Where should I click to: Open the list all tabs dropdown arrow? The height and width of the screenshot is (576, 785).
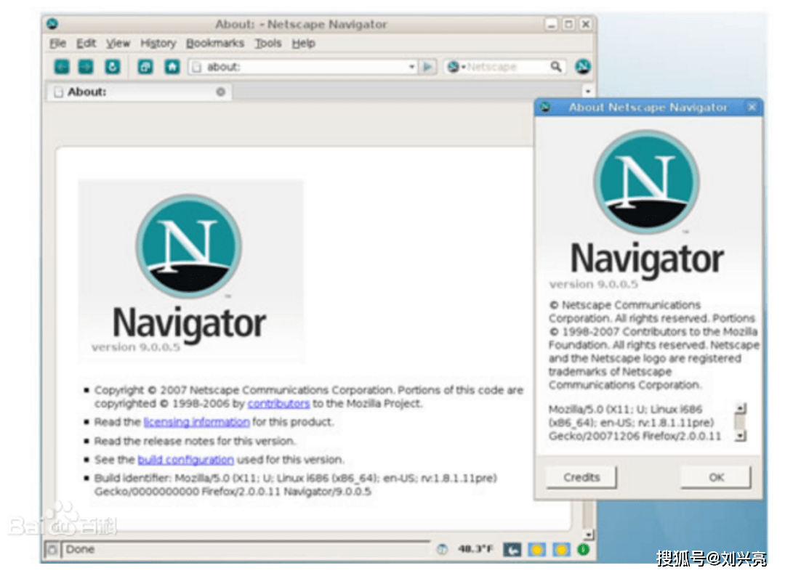588,91
